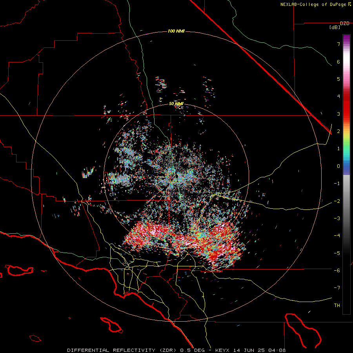
Task: Click the TH threshold label on scale
Action: coord(337,305)
